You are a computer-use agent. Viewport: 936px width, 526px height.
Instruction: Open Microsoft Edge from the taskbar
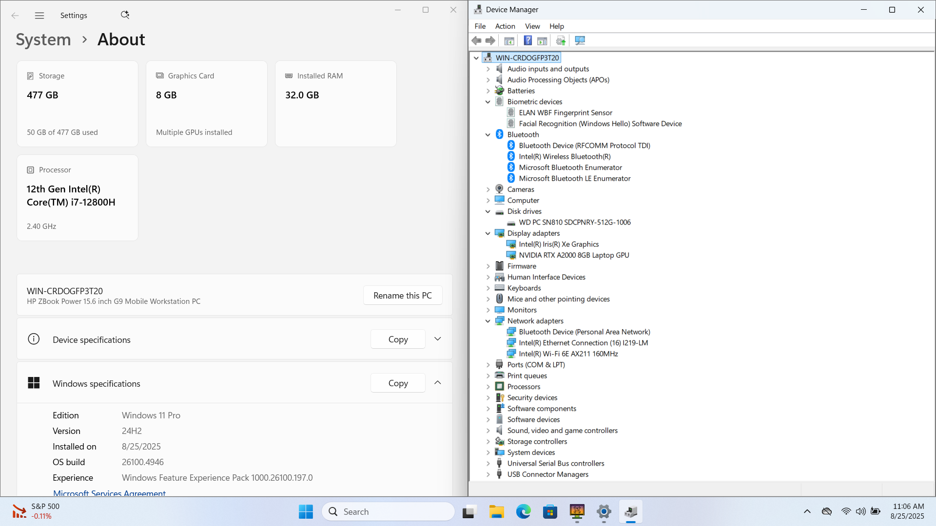pos(523,511)
